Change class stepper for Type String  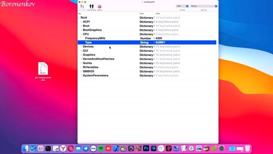(x=154, y=42)
